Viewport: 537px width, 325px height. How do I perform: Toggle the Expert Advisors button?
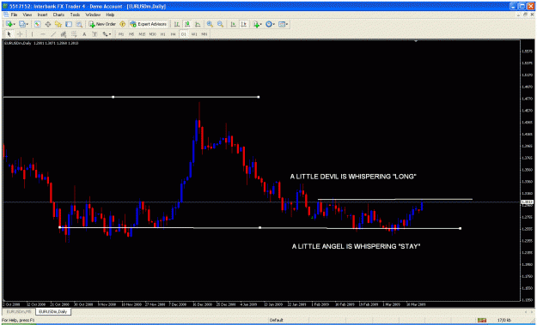[x=149, y=24]
